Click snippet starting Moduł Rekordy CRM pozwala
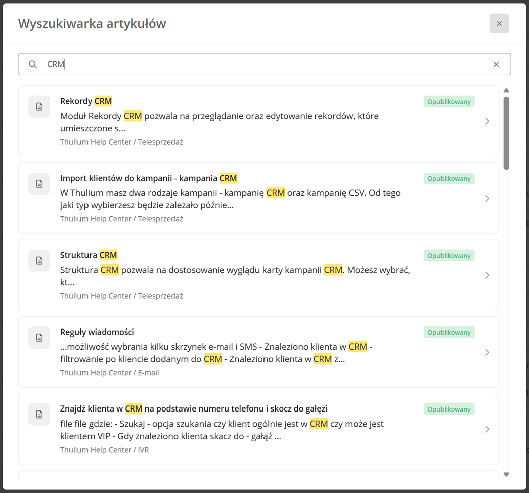The image size is (529, 493). 220,122
